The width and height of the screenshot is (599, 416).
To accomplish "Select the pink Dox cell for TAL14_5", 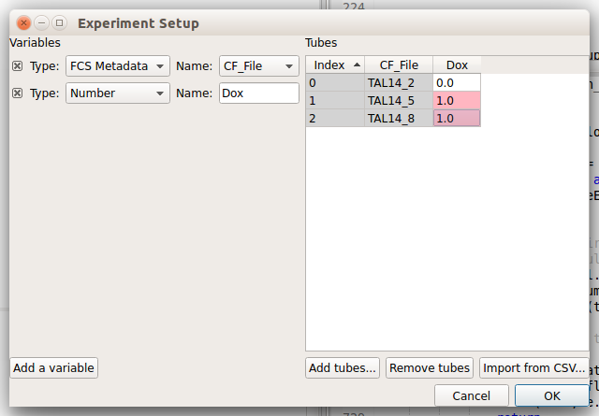I will pyautogui.click(x=457, y=100).
